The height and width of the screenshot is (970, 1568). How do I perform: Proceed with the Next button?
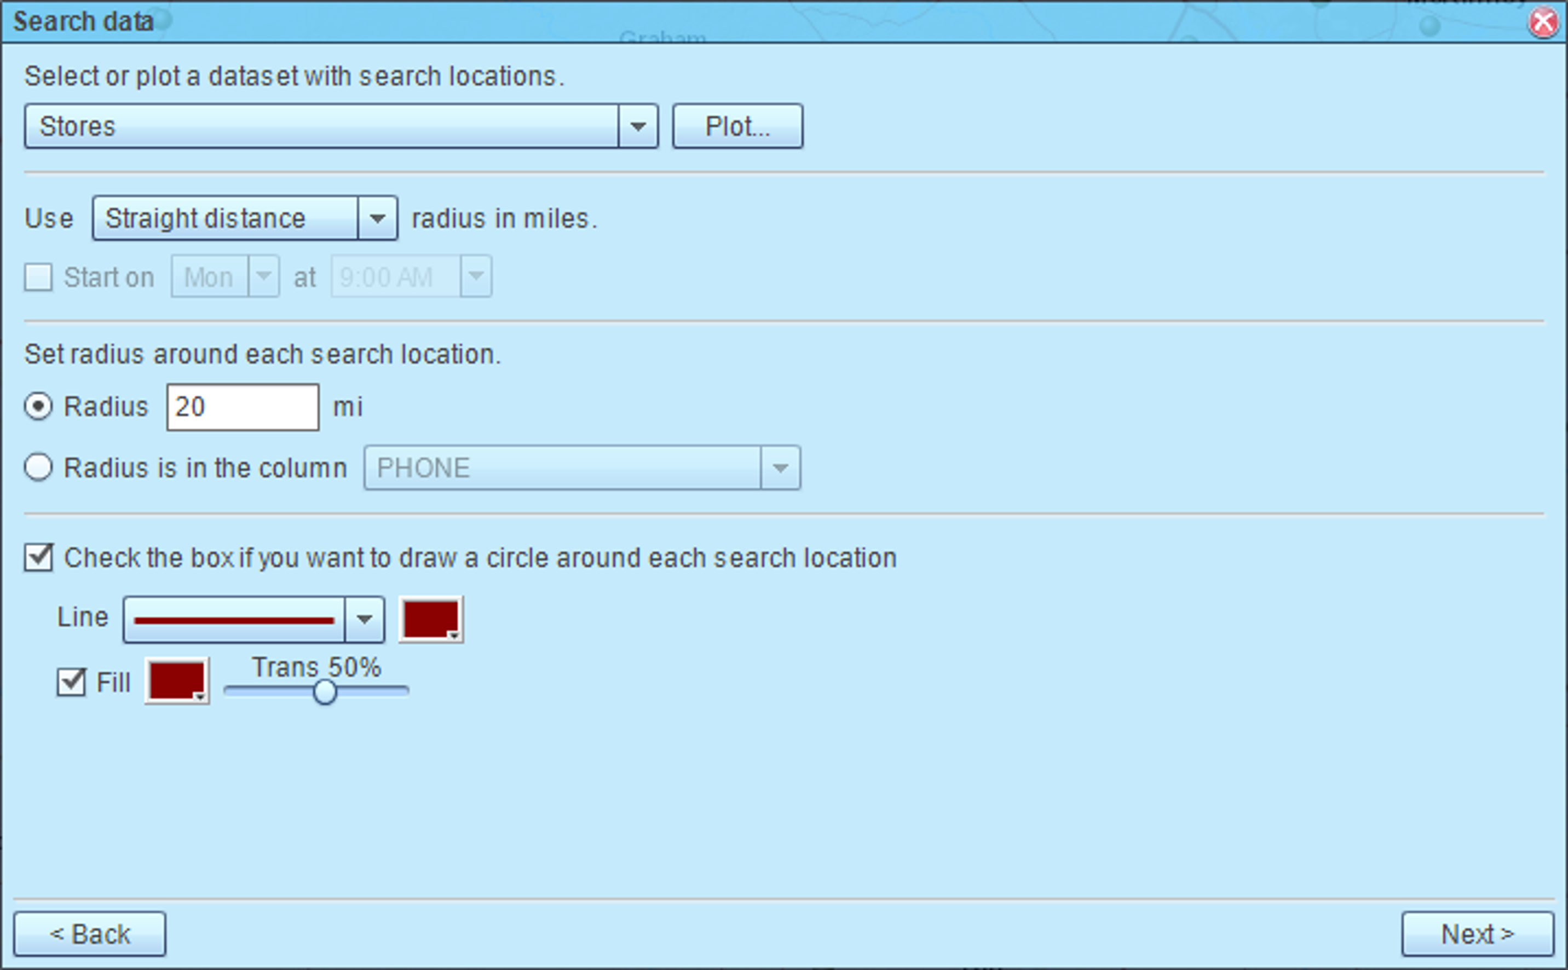[1478, 934]
